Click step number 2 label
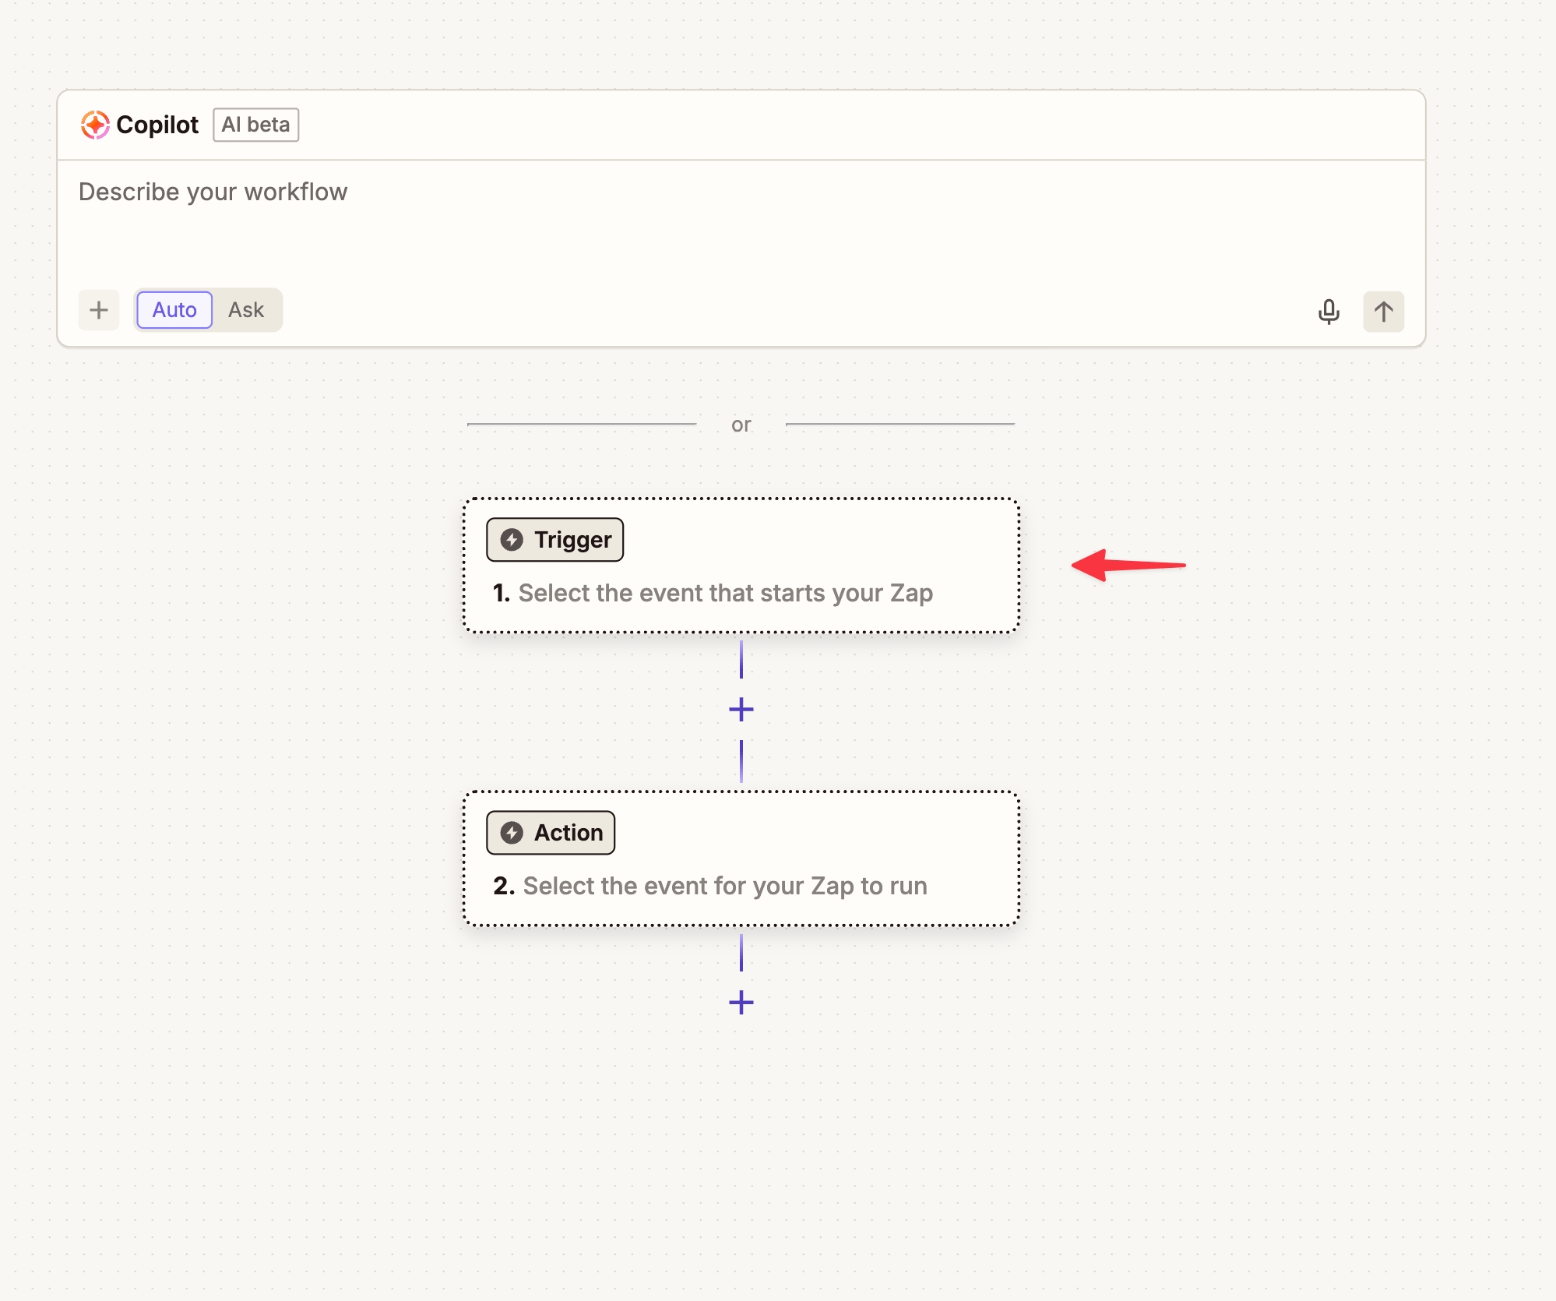 (x=503, y=887)
